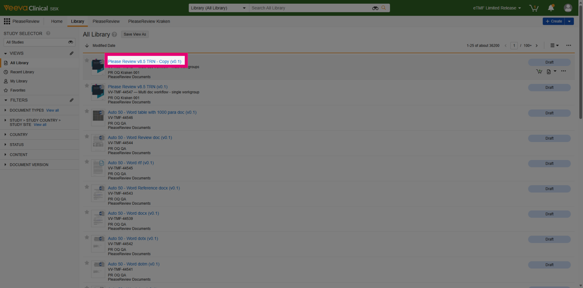
Task: Open first row ellipsis actions menu
Action: tap(563, 71)
